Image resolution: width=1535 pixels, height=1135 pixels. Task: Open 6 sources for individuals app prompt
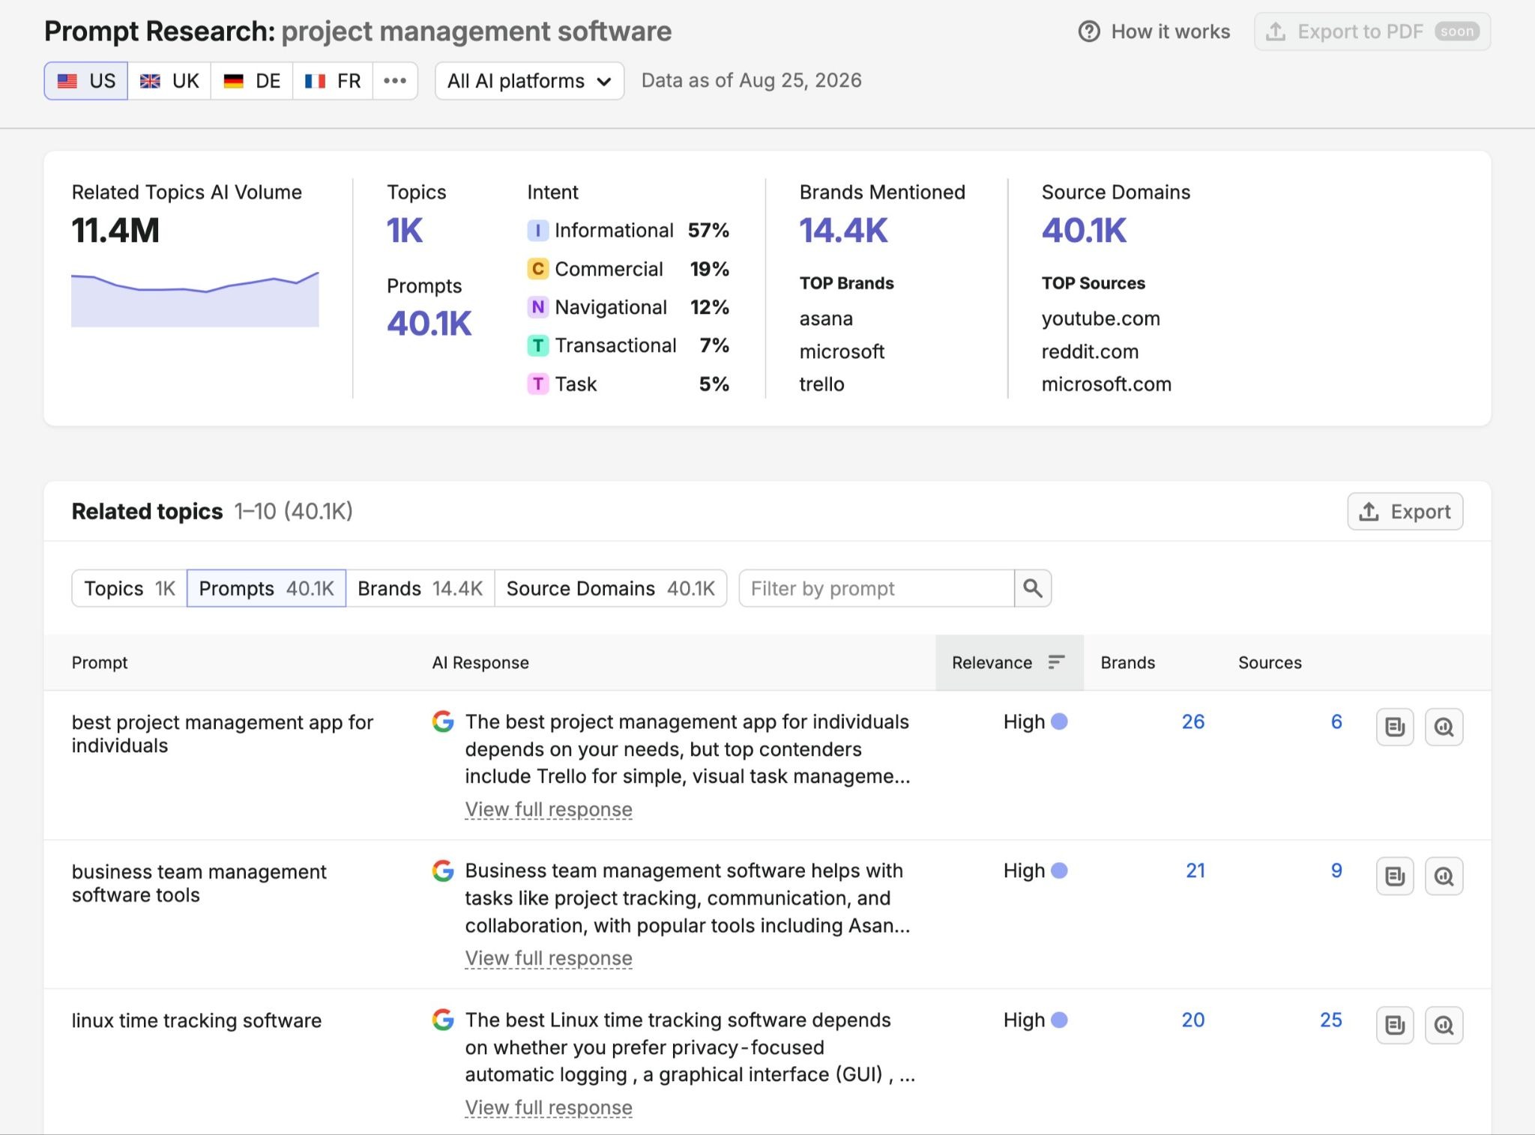pos(1336,721)
